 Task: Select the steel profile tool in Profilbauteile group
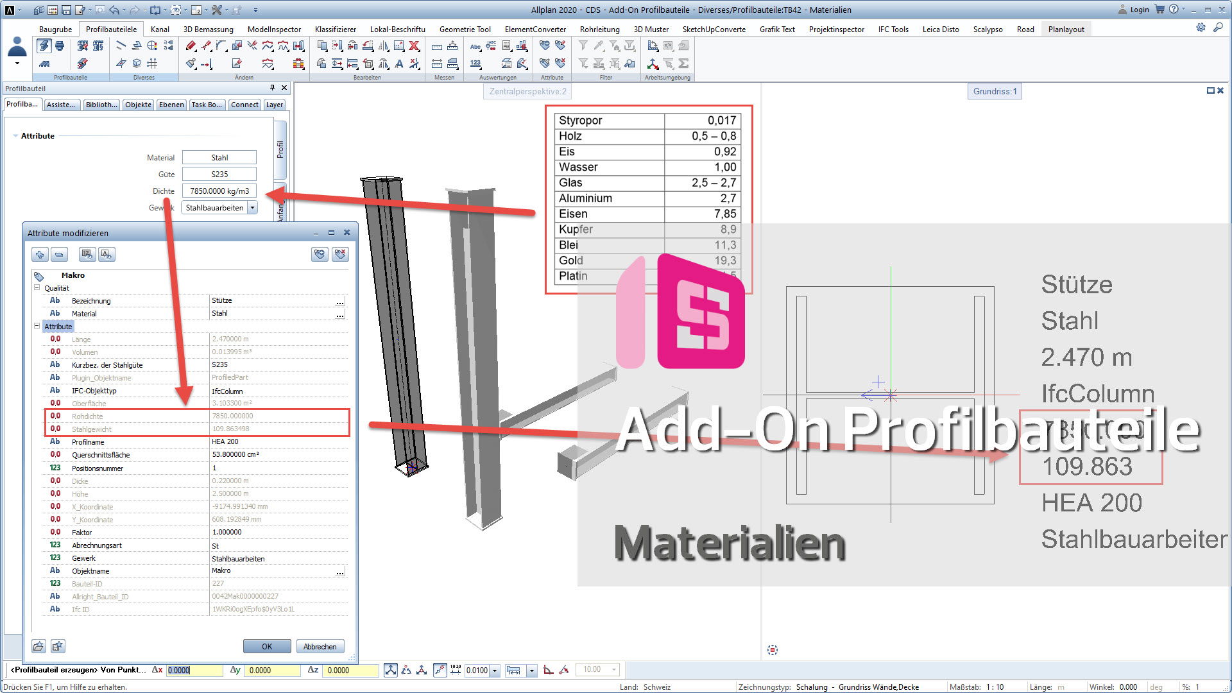coord(44,46)
